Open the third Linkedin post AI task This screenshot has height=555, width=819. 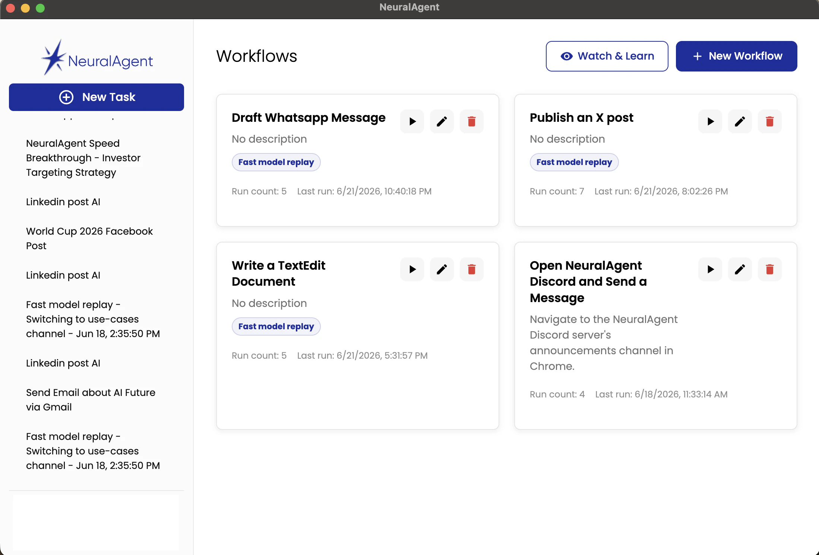click(63, 363)
